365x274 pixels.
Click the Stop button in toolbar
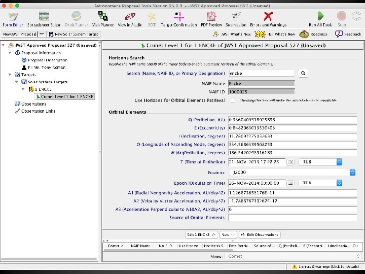(x=342, y=19)
